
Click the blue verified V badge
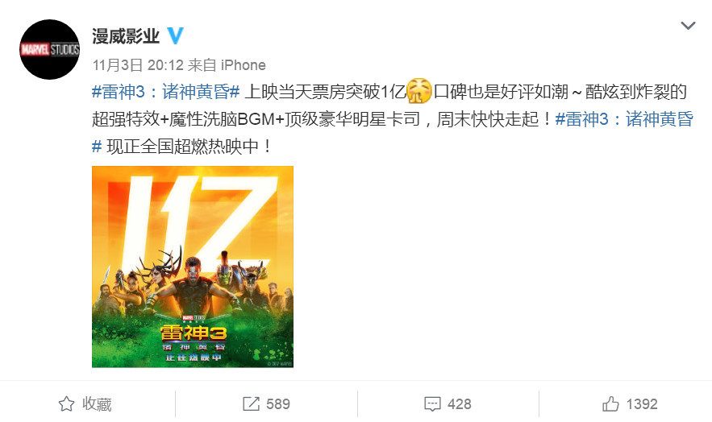[x=175, y=35]
